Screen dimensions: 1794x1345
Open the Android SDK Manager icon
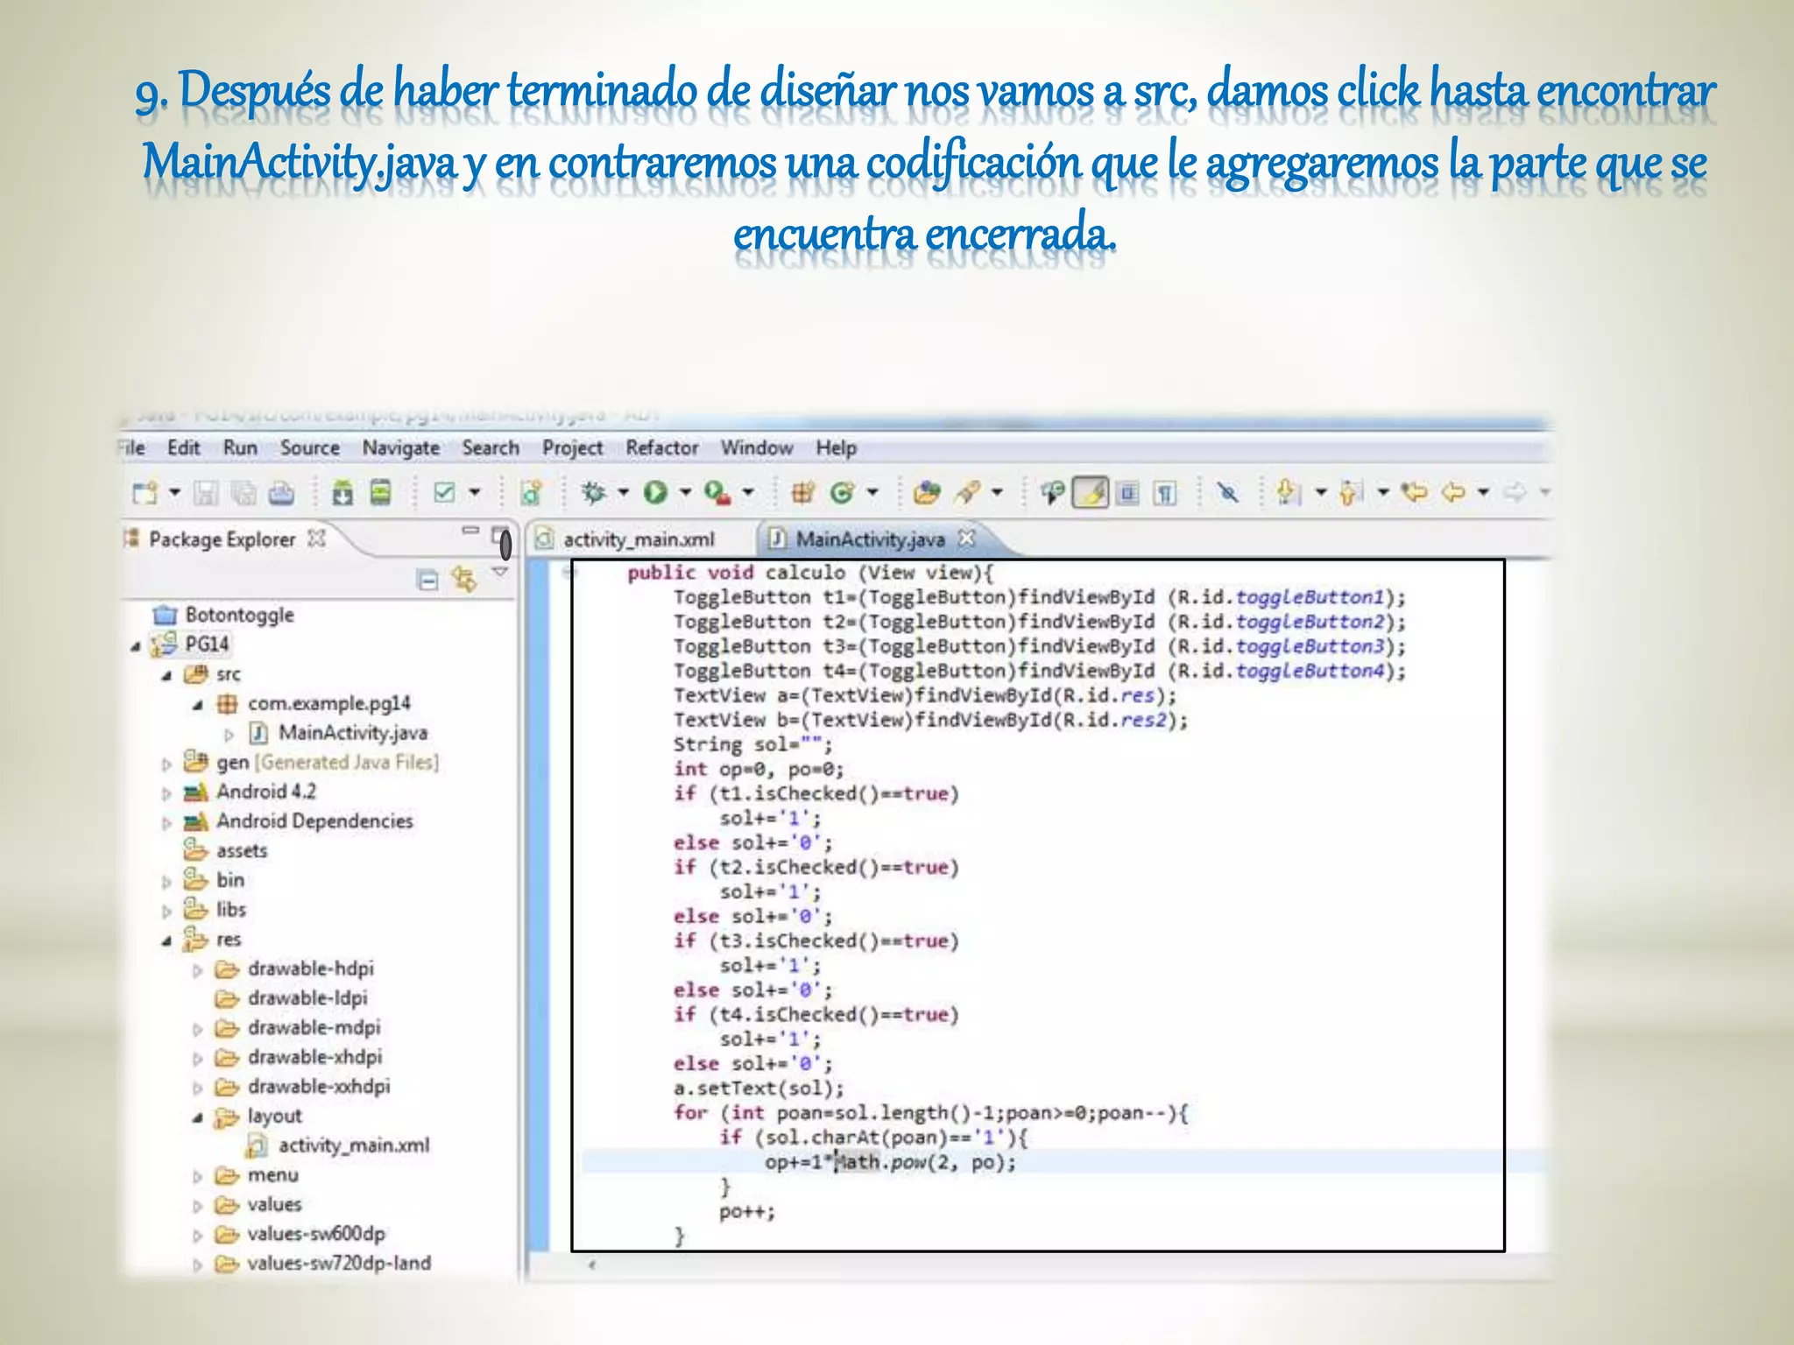coord(343,494)
